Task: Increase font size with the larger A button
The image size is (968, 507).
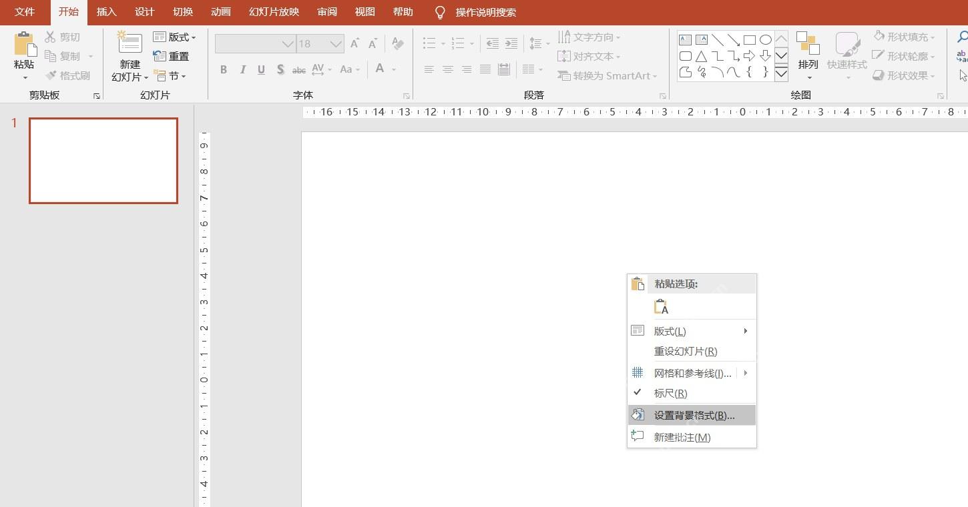Action: [x=354, y=44]
